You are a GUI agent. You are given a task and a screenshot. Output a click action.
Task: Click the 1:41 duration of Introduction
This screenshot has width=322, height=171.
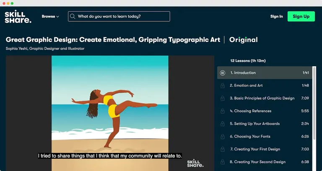point(306,73)
